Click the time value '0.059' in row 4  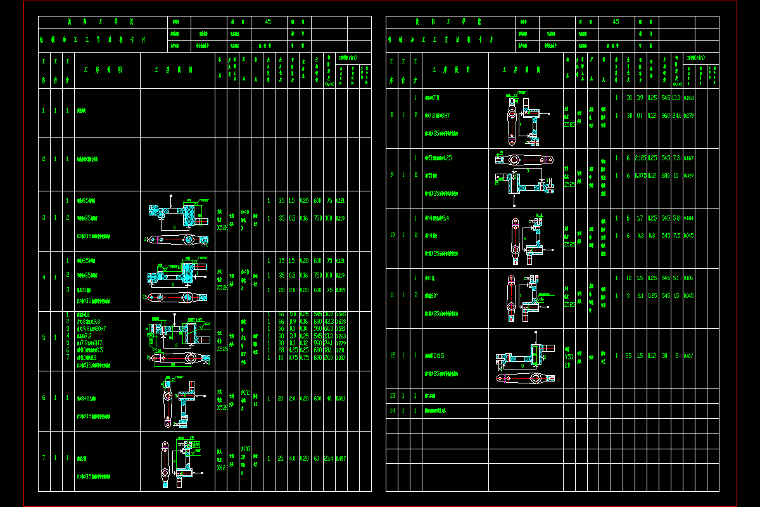click(x=341, y=290)
